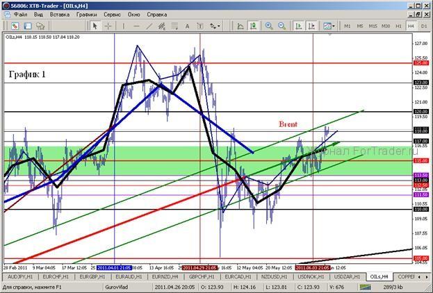
Task: Open the Сервис menu
Action: click(111, 14)
